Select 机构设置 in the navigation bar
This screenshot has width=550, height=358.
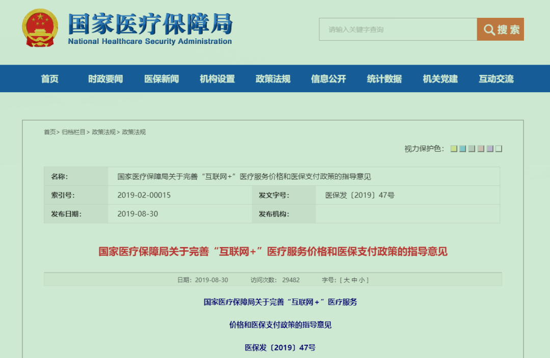pos(217,79)
